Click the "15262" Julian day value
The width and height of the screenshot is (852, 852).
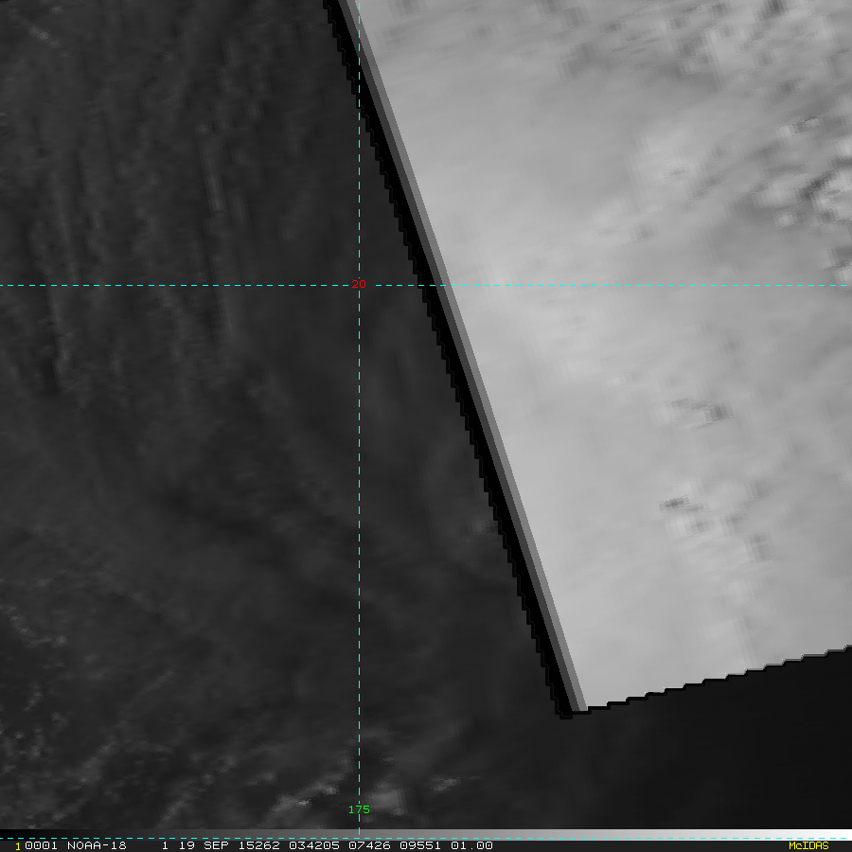click(x=259, y=845)
